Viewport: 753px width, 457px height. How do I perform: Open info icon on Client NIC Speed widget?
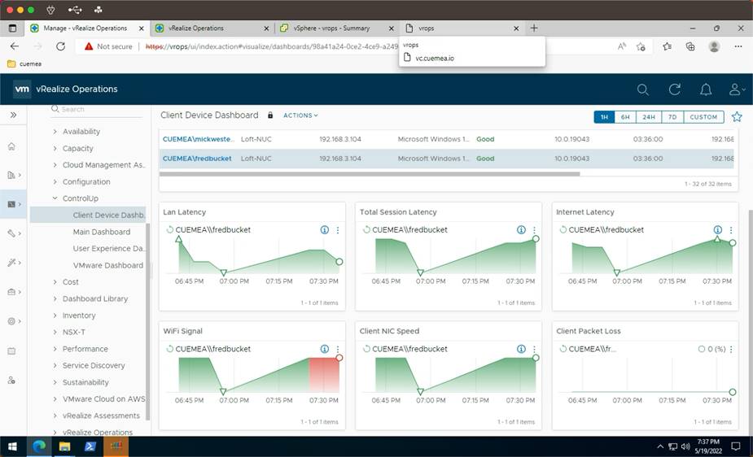pos(521,349)
